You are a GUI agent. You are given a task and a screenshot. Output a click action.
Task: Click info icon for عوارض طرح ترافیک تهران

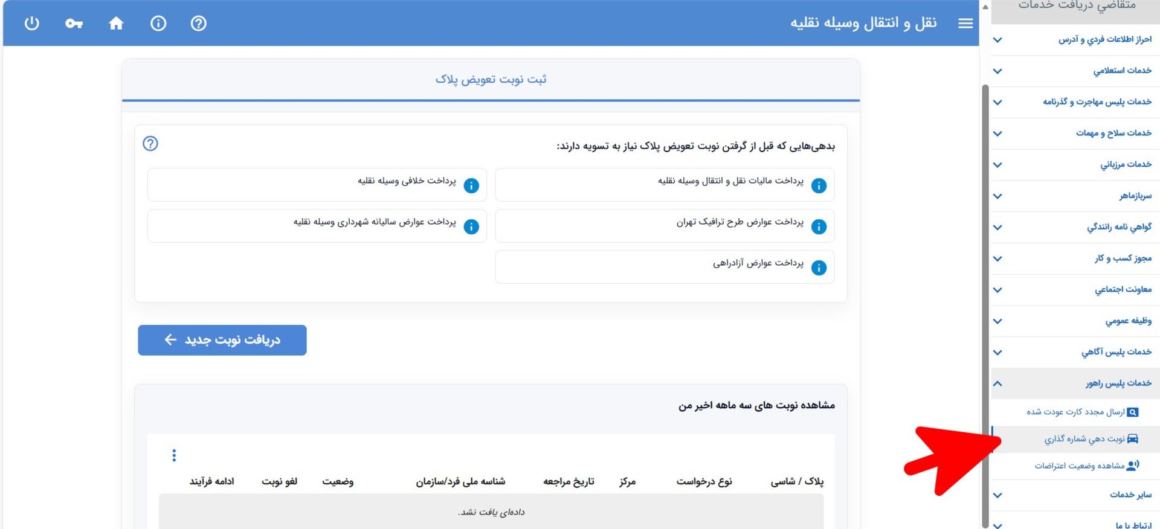click(x=819, y=226)
